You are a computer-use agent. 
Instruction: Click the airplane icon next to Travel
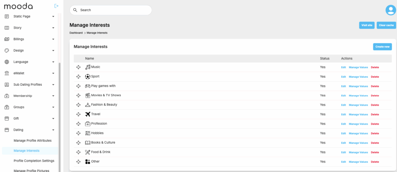pos(88,114)
